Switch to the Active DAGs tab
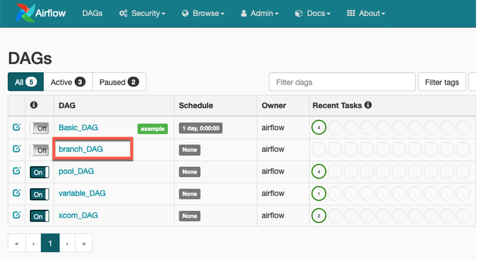Screen dimensions: 477x261 tap(68, 82)
